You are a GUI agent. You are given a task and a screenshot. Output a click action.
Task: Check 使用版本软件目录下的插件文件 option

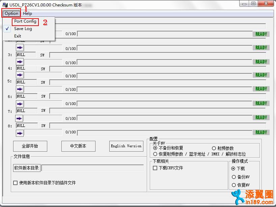click(x=16, y=183)
